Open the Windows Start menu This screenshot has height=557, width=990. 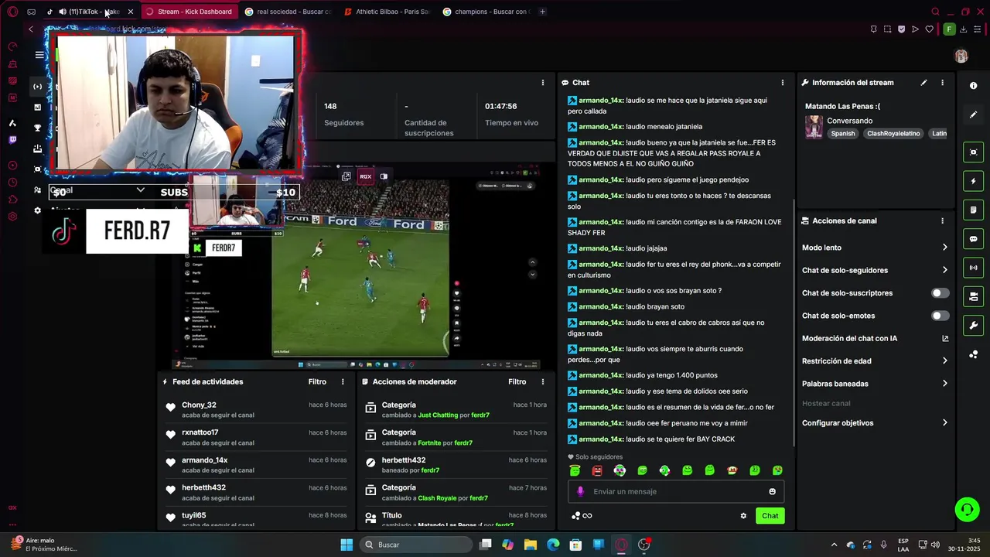(x=346, y=545)
